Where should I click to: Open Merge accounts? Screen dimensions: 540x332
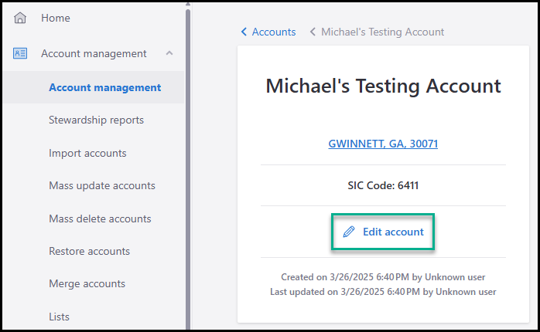pos(87,283)
